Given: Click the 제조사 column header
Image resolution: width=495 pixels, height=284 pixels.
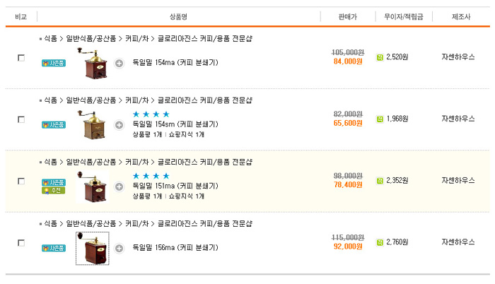Looking at the screenshot, I should pyautogui.click(x=458, y=16).
